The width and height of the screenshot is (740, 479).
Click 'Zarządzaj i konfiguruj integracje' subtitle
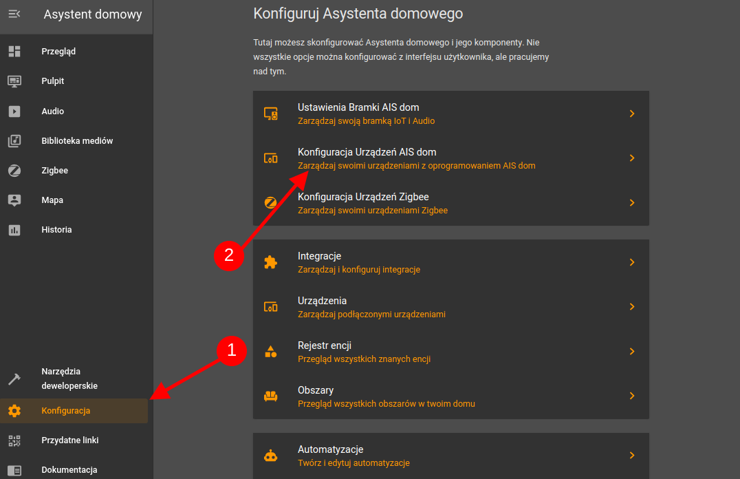tap(359, 270)
